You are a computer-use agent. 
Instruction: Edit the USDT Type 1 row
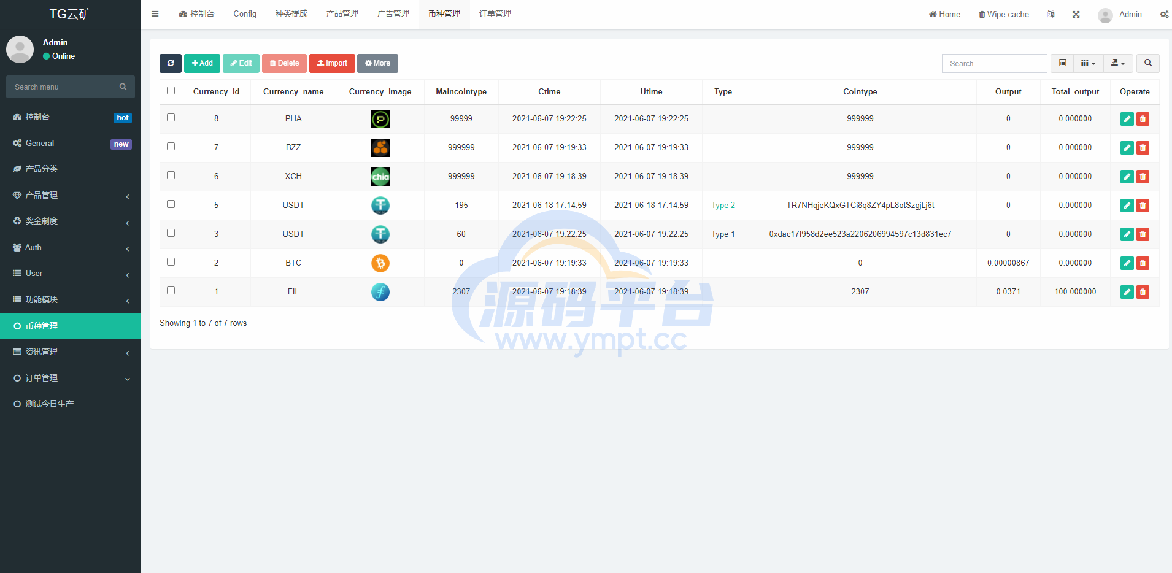(x=1127, y=234)
